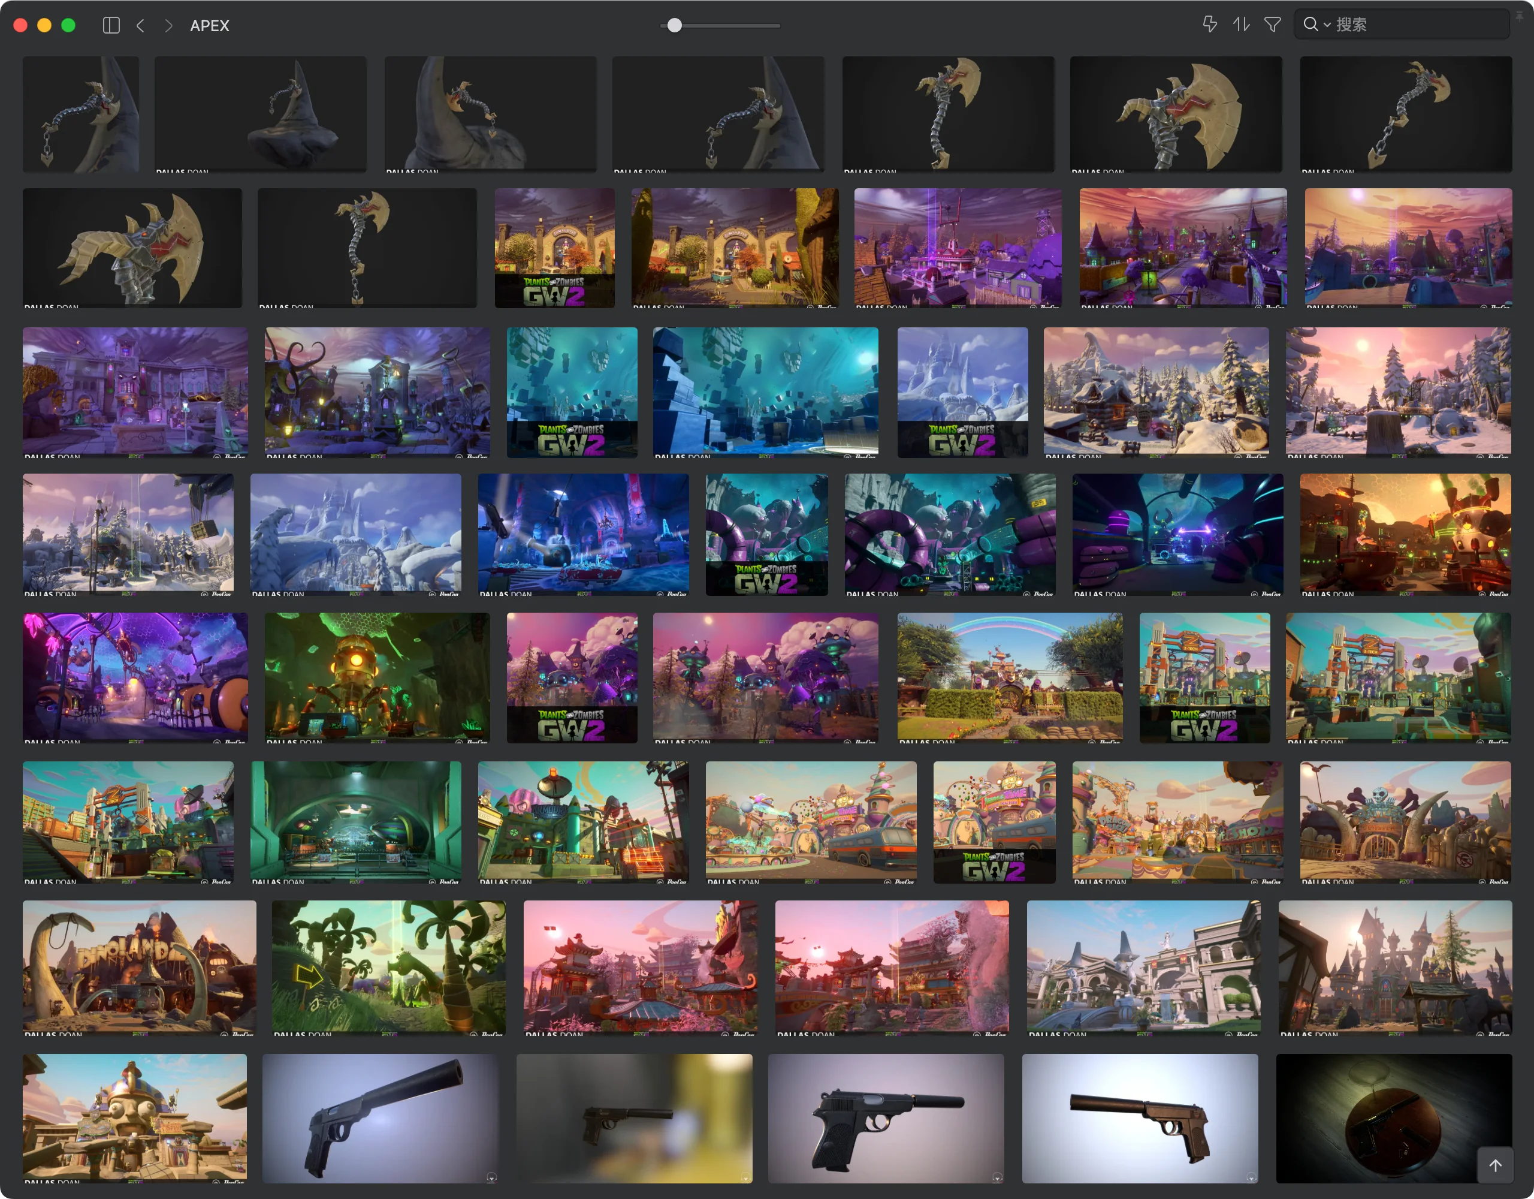
Task: Open the Egyptian zombie statue plaza thumbnail
Action: coord(135,1119)
